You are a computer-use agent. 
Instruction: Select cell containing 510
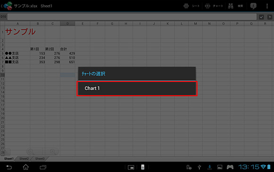(68, 58)
